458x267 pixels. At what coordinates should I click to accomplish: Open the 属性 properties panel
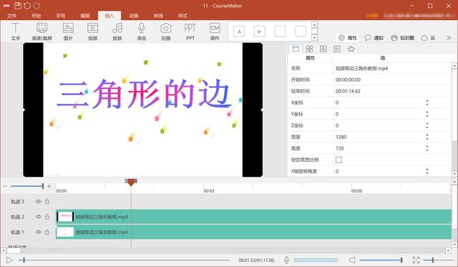point(348,38)
